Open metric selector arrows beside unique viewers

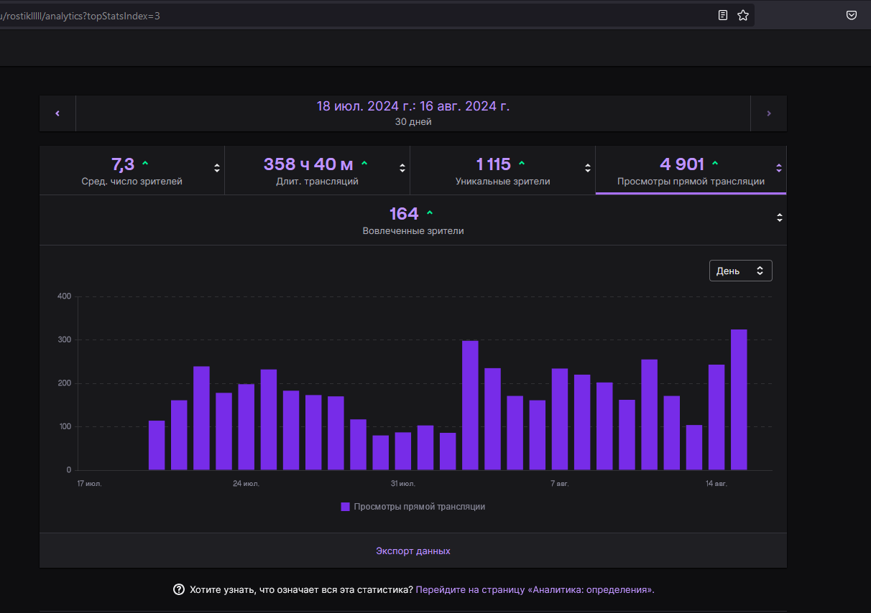pos(588,169)
